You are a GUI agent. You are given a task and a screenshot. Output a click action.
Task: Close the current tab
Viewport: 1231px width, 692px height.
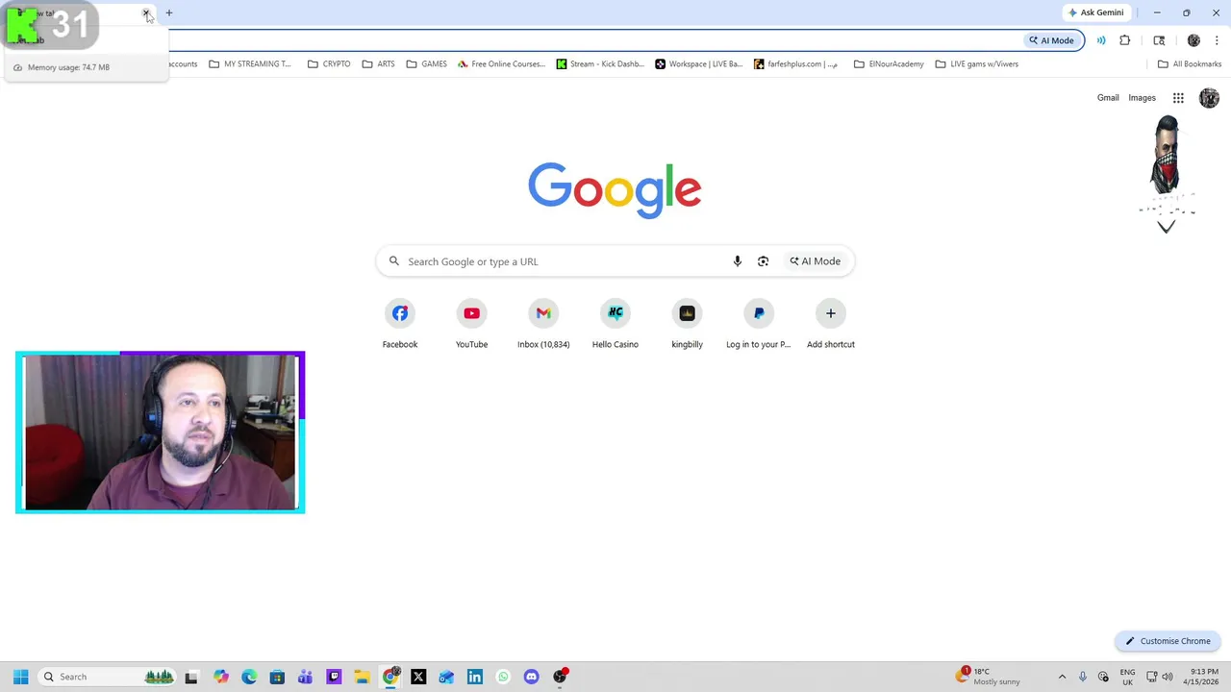146,13
